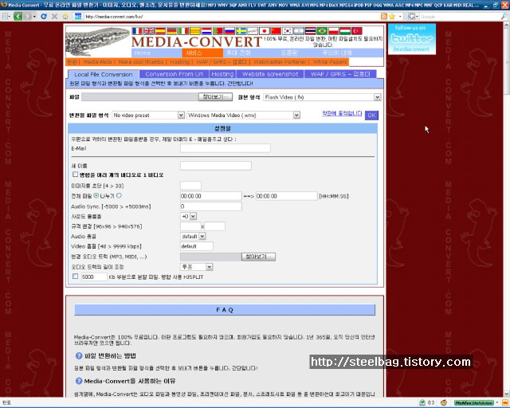
Task: Pick the South Korean flag icon
Action: click(x=287, y=31)
